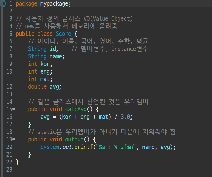Collapse the calcAvg method fold marker
Screen dimensions: 212x177
tap(14, 109)
